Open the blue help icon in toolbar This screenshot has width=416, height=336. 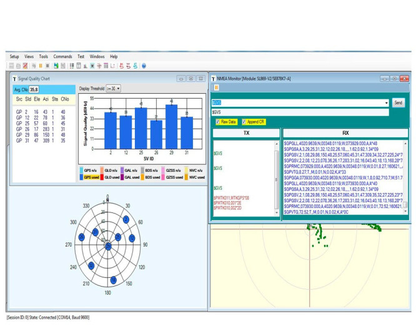click(144, 66)
